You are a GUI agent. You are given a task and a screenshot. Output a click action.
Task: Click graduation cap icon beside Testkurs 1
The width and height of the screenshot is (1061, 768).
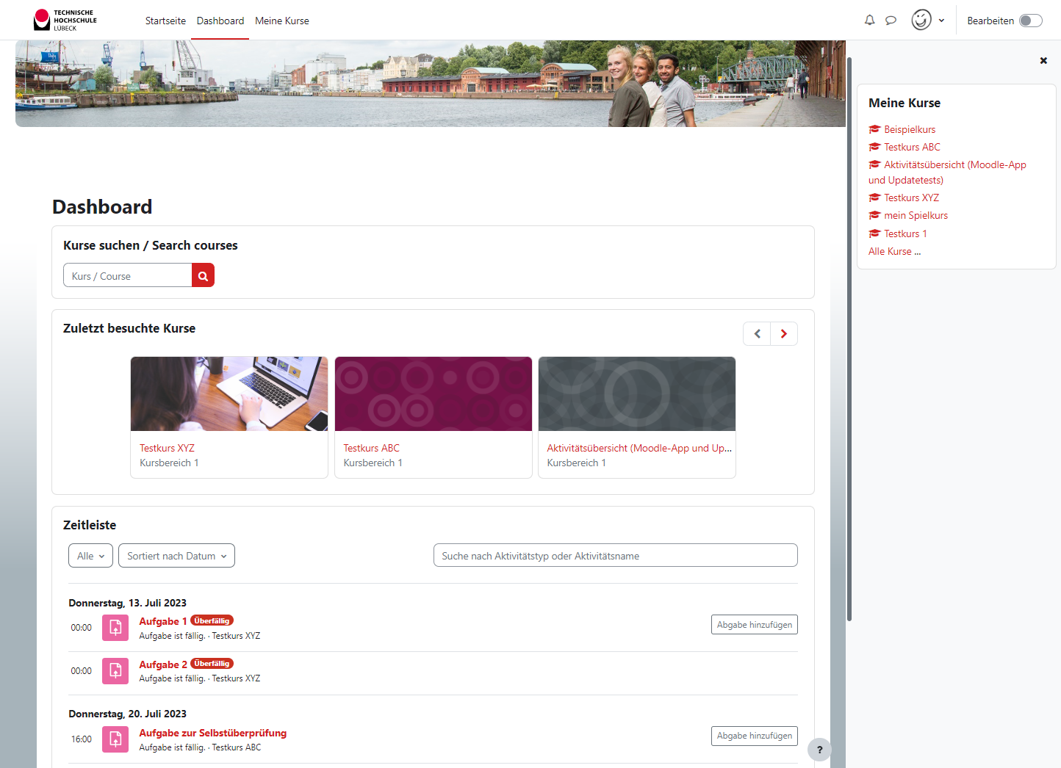pyautogui.click(x=874, y=233)
